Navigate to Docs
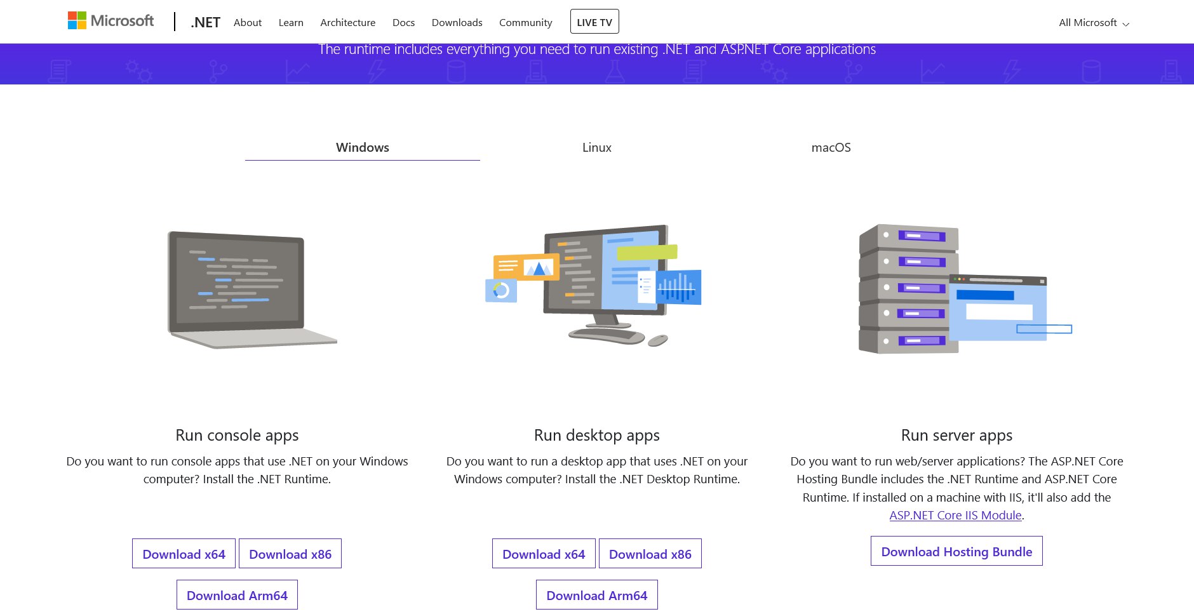This screenshot has height=614, width=1194. tap(403, 22)
